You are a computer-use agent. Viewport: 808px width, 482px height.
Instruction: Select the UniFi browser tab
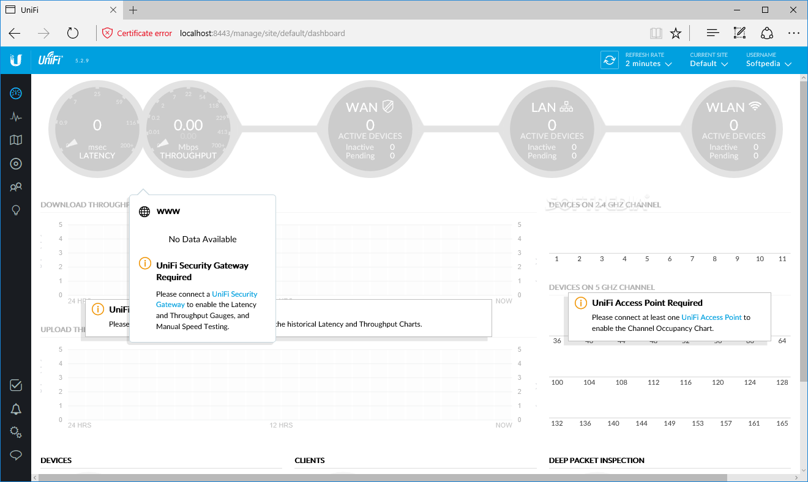[x=61, y=10]
